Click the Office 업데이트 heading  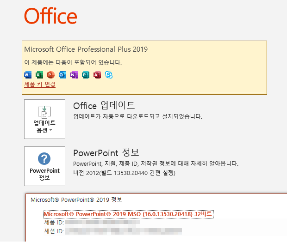(104, 106)
